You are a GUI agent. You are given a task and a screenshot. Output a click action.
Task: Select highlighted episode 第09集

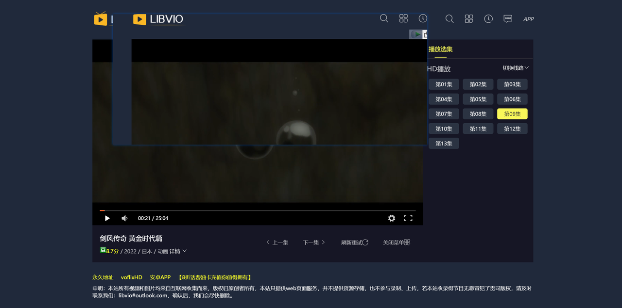coord(512,114)
